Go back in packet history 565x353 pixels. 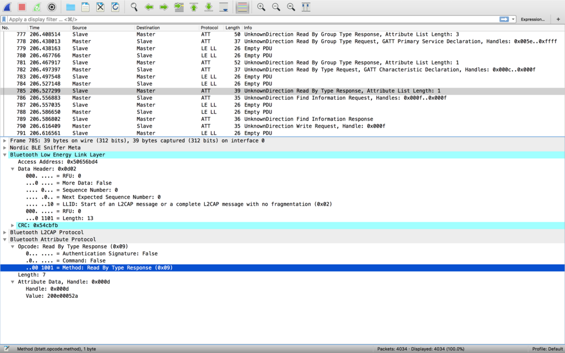149,7
